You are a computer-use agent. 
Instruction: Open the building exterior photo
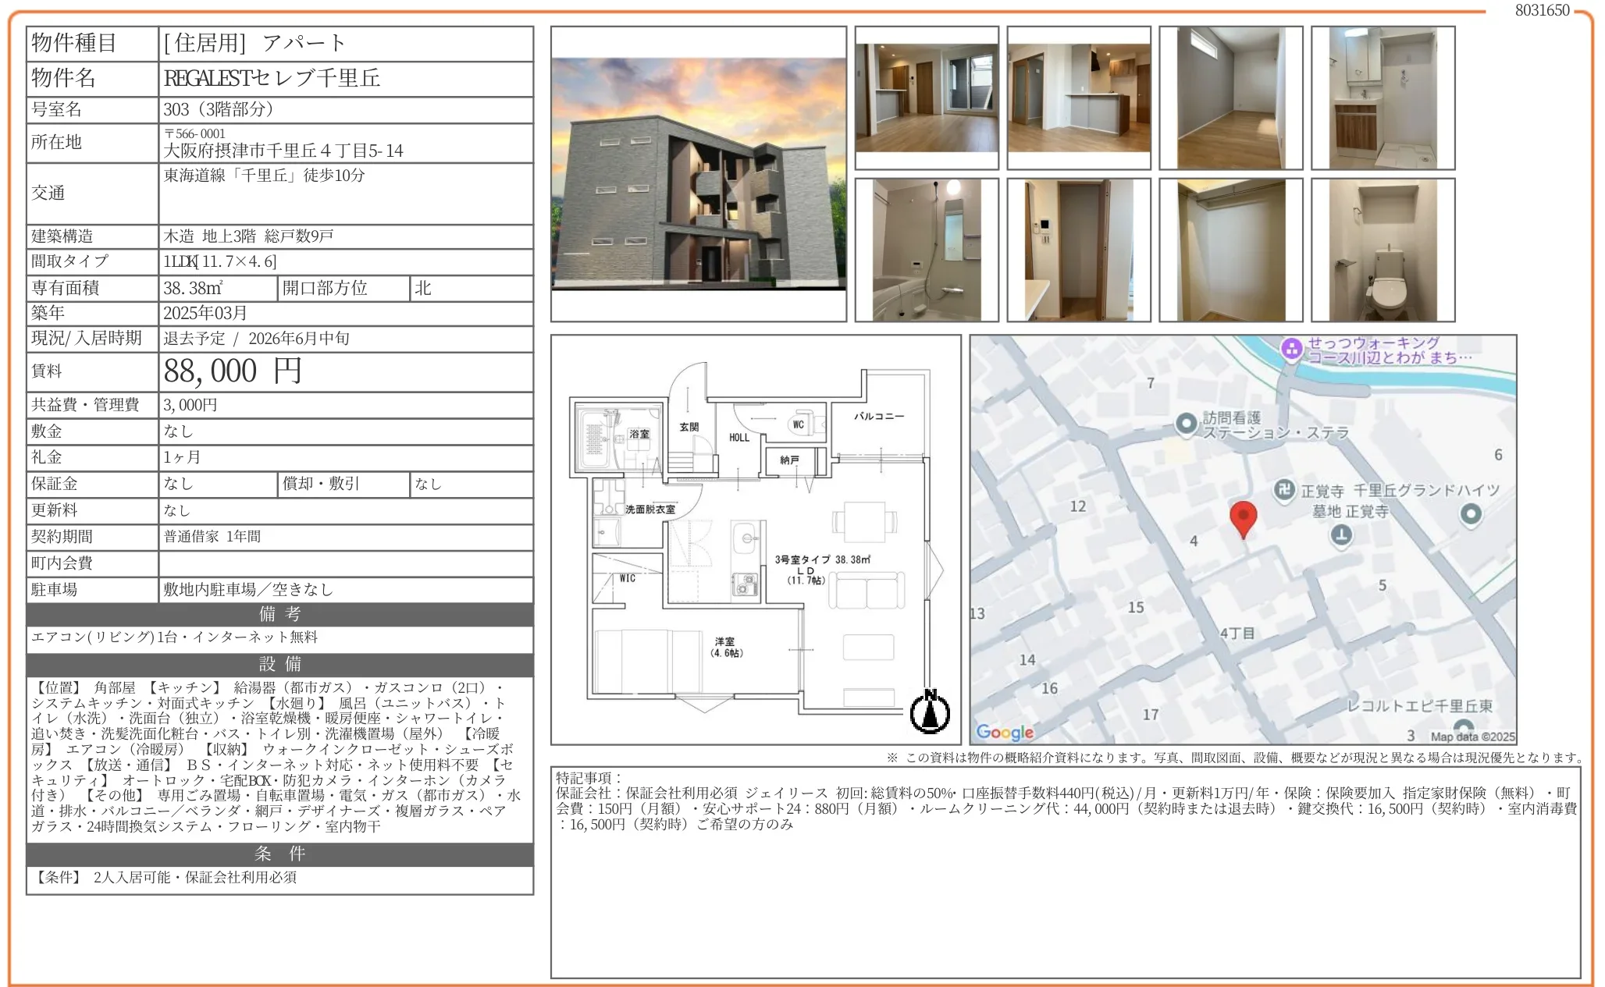[699, 174]
